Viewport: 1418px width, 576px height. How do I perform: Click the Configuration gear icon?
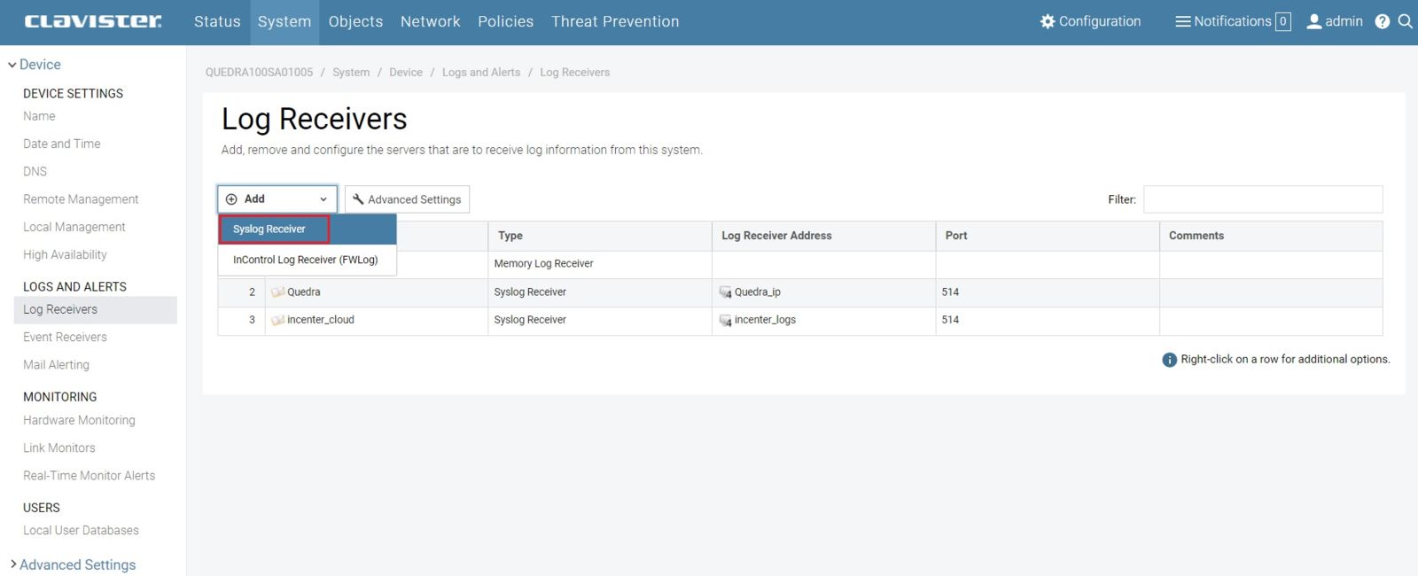(1048, 21)
